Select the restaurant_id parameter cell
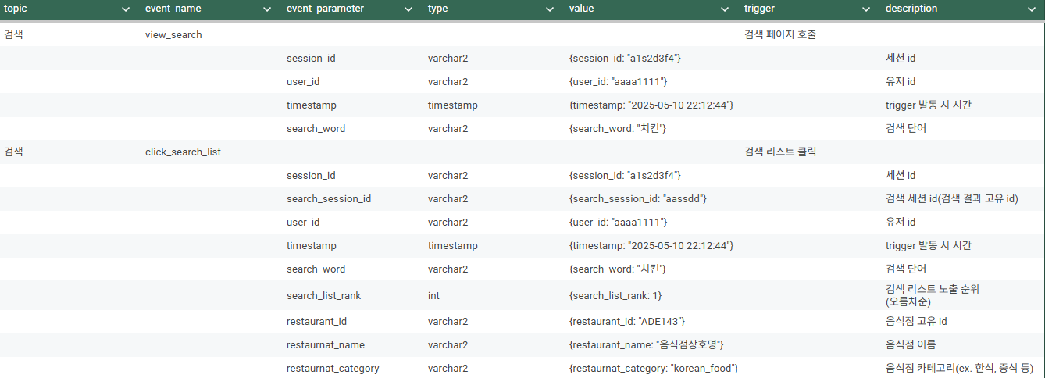1045x378 pixels. click(x=316, y=321)
